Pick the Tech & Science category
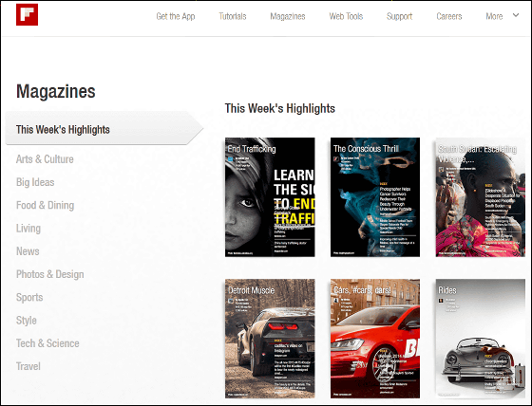 47,343
